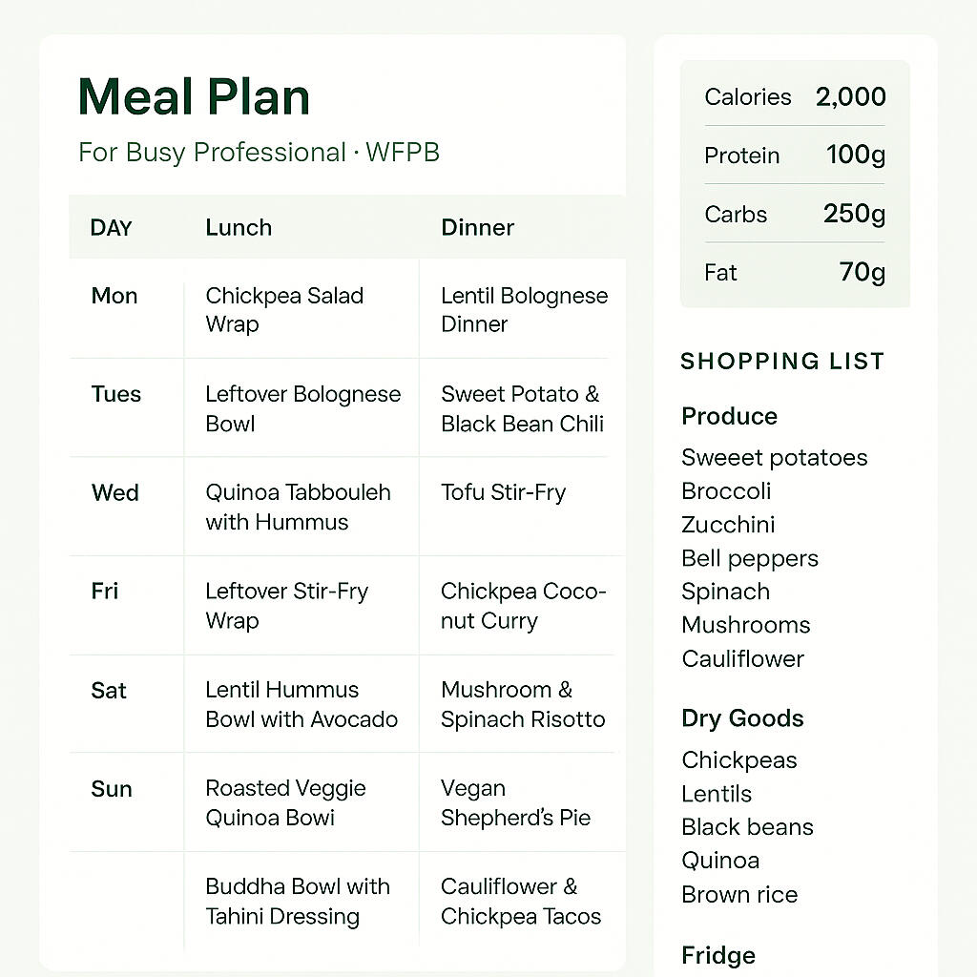Screen dimensions: 977x977
Task: Select the Fridge section heading
Action: click(x=718, y=956)
